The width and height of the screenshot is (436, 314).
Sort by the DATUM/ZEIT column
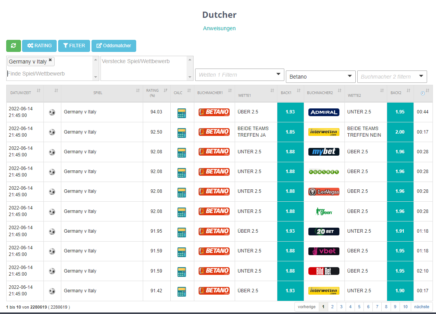click(25, 93)
